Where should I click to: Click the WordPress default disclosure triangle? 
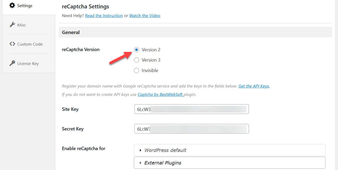tap(141, 151)
